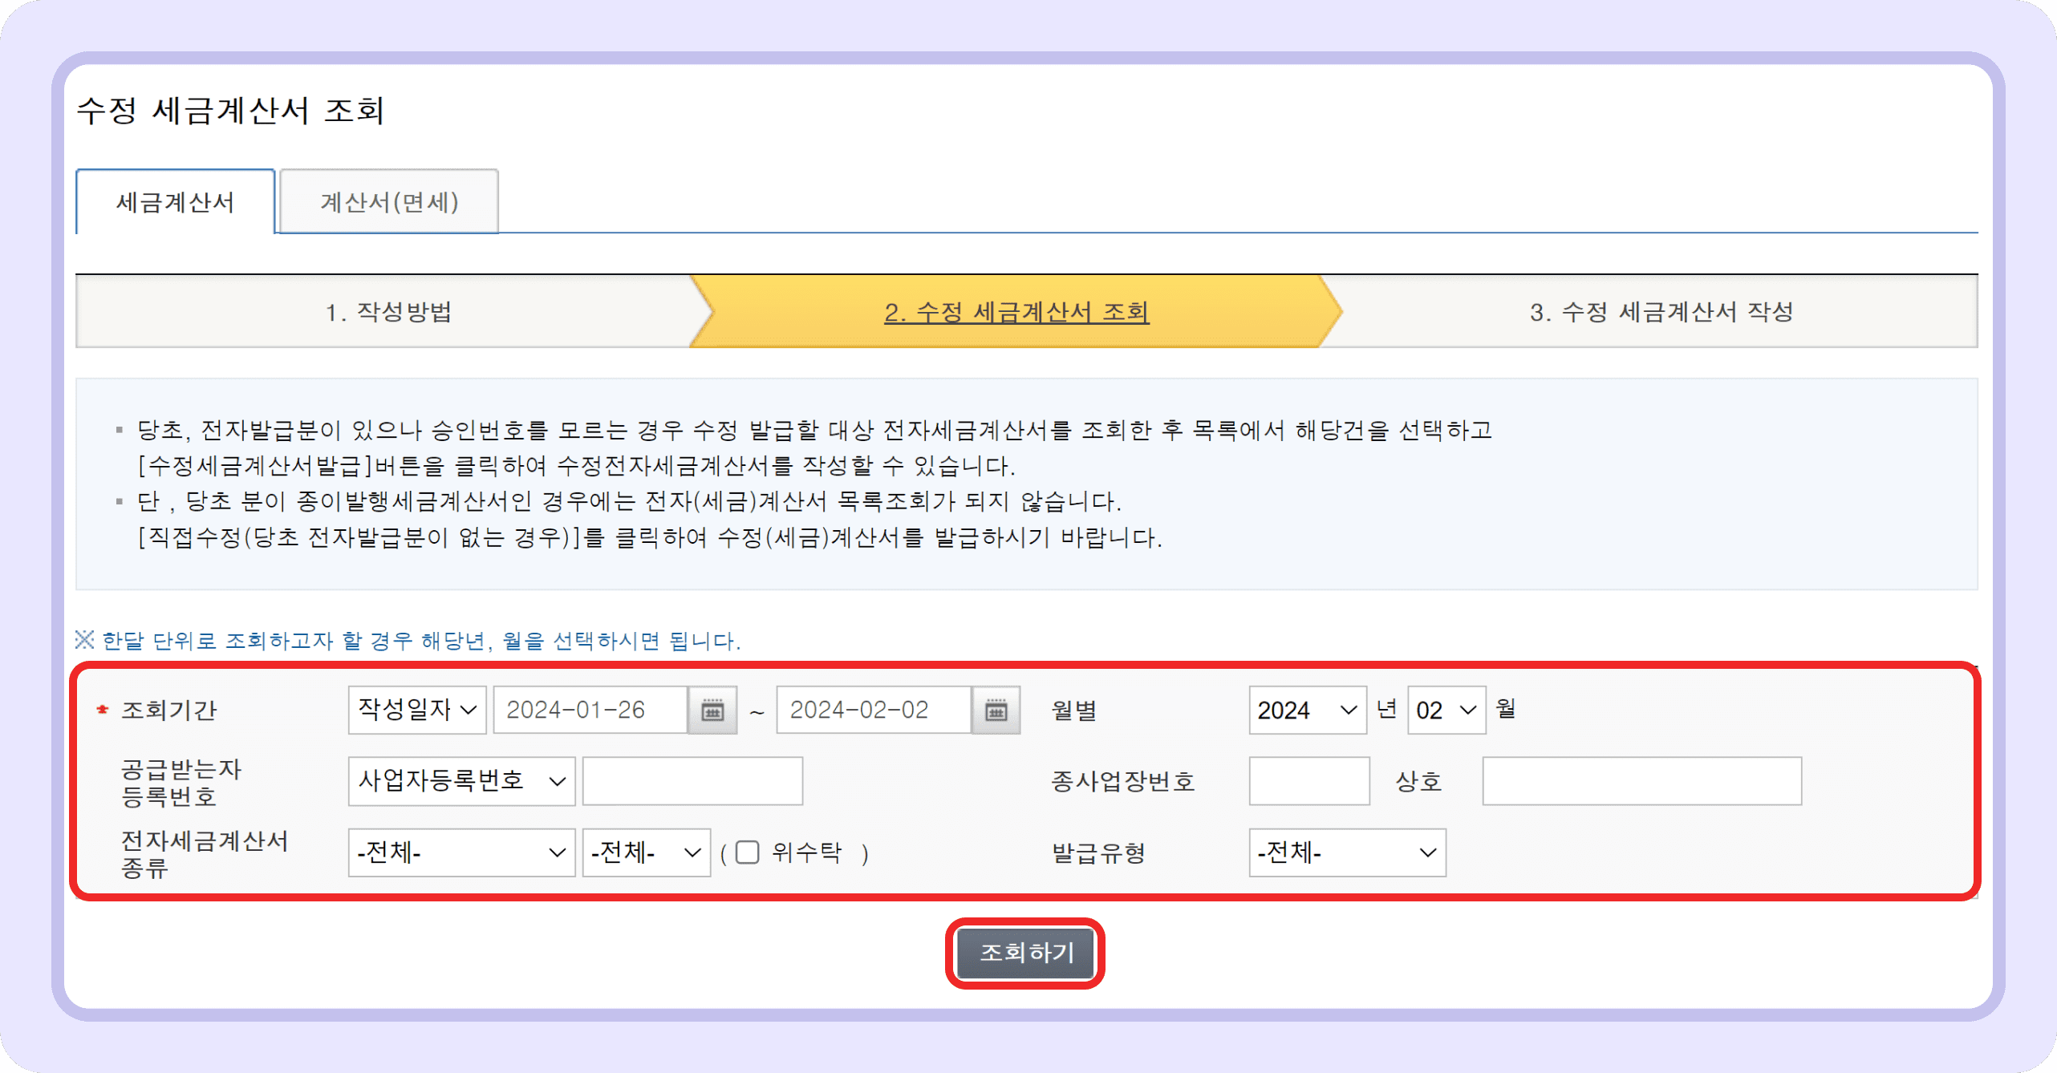Click the 조회하기 button
Viewport: 2057px width, 1073px height.
tap(1025, 954)
